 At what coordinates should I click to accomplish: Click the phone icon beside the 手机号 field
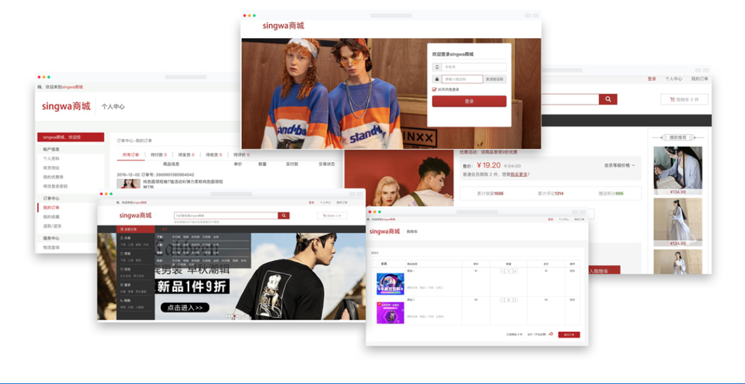437,67
